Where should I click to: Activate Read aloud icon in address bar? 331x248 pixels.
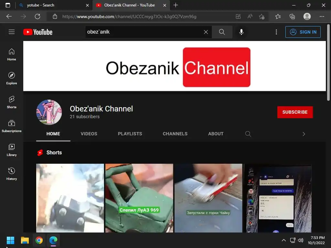(250, 16)
